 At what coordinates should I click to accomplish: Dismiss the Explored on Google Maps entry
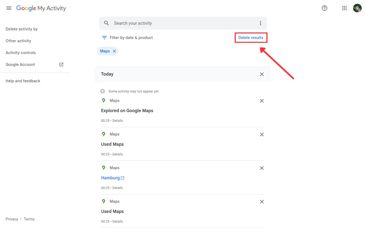click(x=262, y=101)
